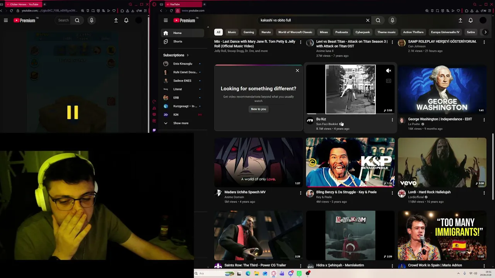Open more options for Lordi - Hard Rock Hallelujah

pos(484,193)
